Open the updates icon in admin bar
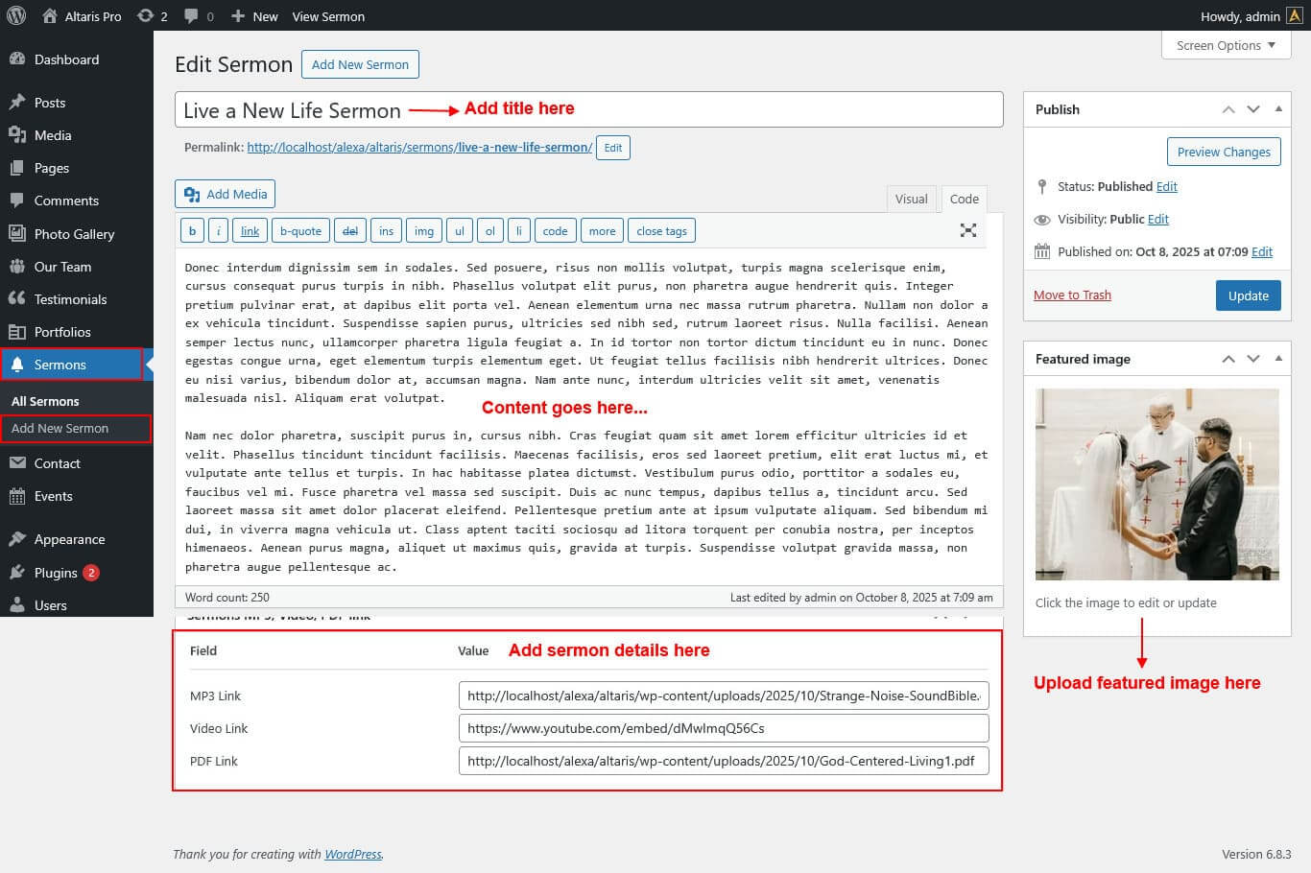 pyautogui.click(x=152, y=16)
